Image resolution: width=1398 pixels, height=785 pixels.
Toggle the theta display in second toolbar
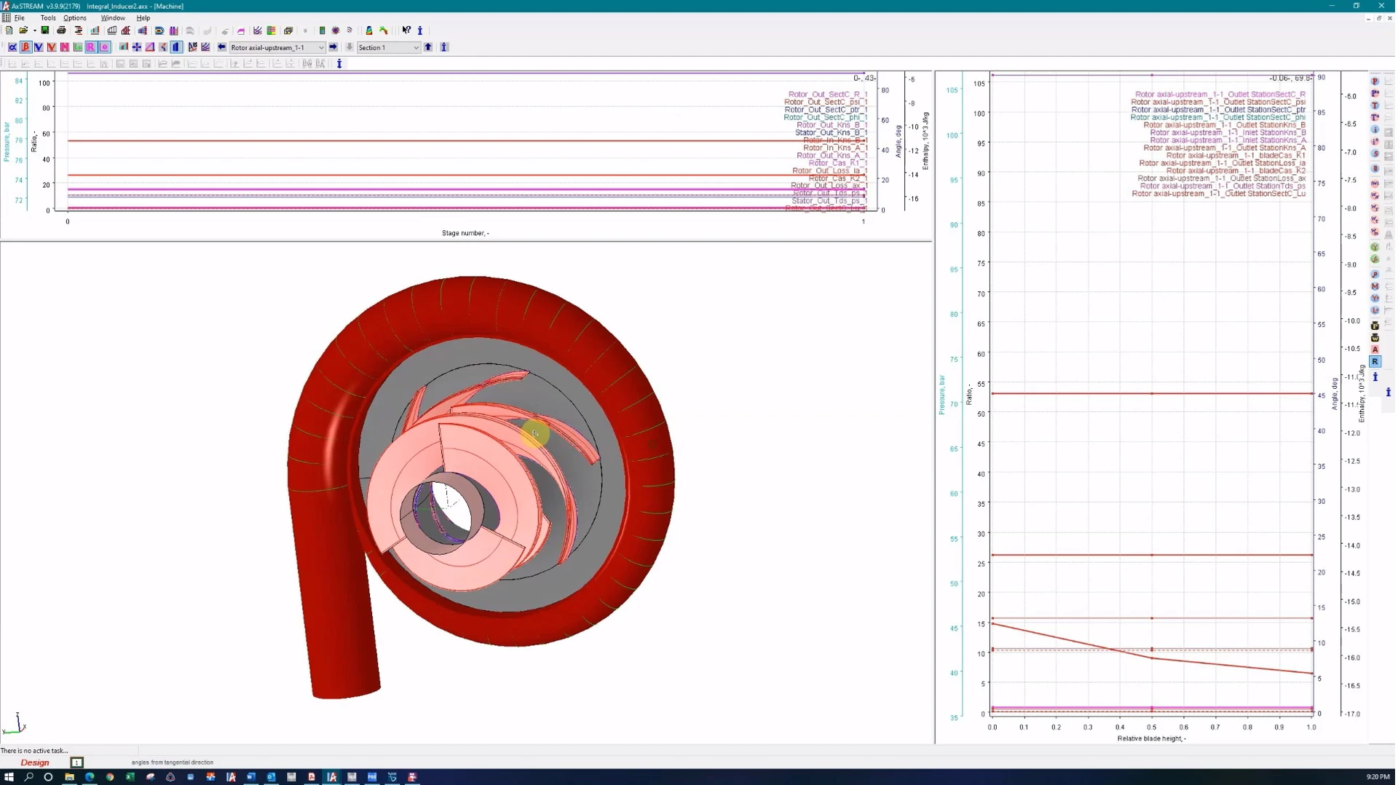(x=105, y=47)
